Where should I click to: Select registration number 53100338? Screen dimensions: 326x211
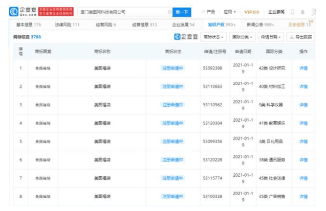(212, 197)
